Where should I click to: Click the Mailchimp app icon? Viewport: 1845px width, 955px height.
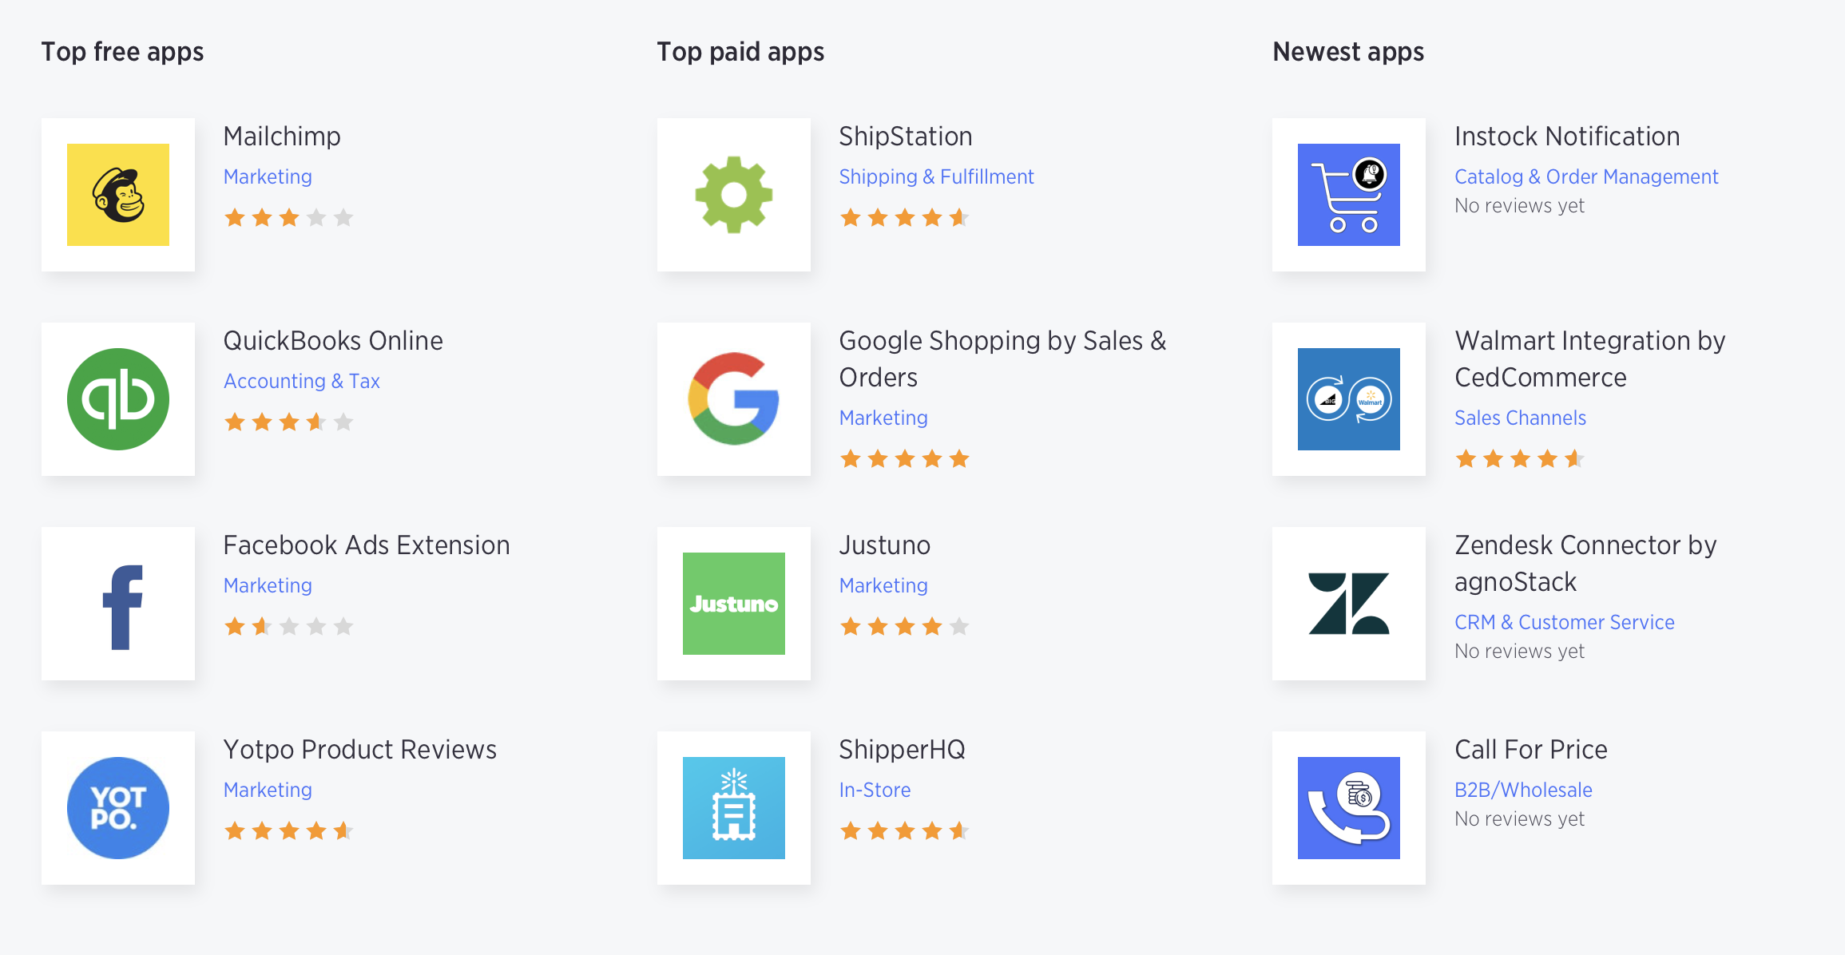[x=118, y=188]
